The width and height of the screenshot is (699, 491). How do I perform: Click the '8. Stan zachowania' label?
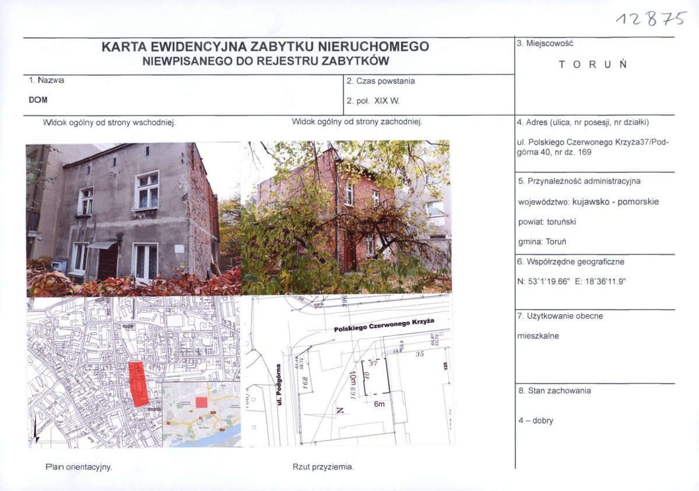tap(554, 391)
